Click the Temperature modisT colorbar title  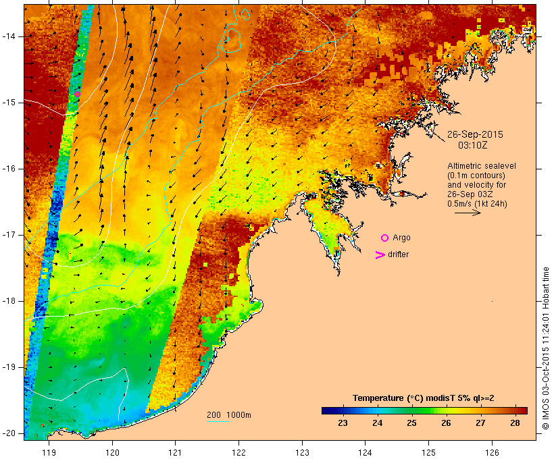click(424, 398)
